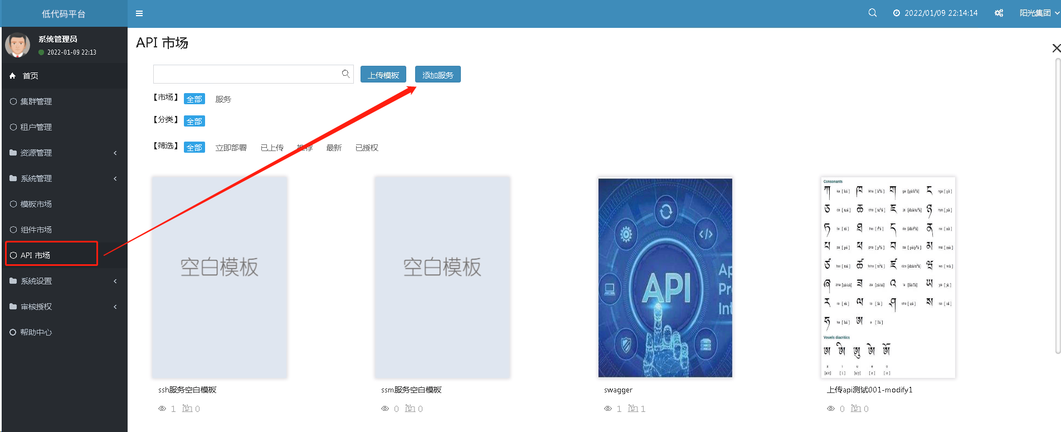Click the magnifier icon in search box
This screenshot has width=1061, height=432.
[x=345, y=74]
